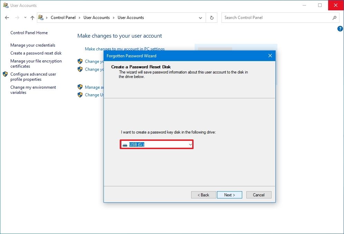Viewport: 344px width, 234px height.
Task: Select User Accounts in the breadcrumb
Action: (x=96, y=17)
